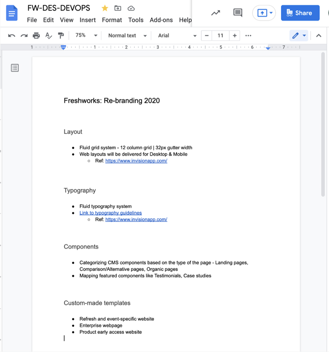
Task: Open the 75% zoom dropdown
Action: 86,35
